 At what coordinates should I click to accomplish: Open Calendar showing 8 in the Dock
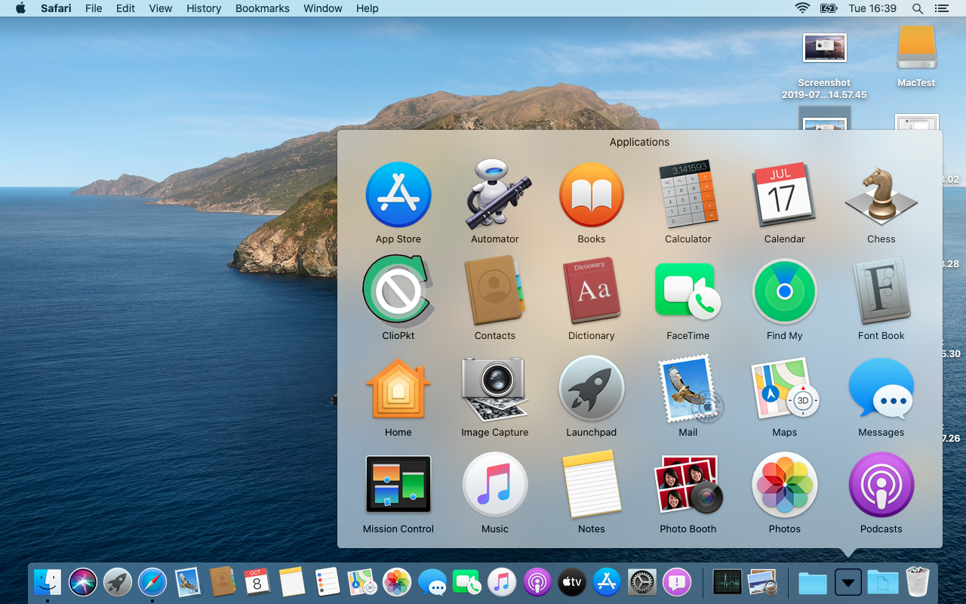pyautogui.click(x=257, y=582)
